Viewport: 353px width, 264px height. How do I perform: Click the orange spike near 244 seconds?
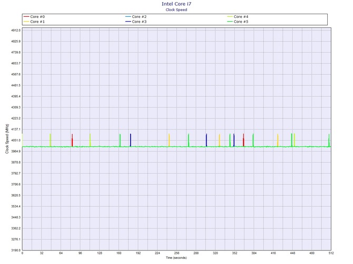tap(169, 140)
